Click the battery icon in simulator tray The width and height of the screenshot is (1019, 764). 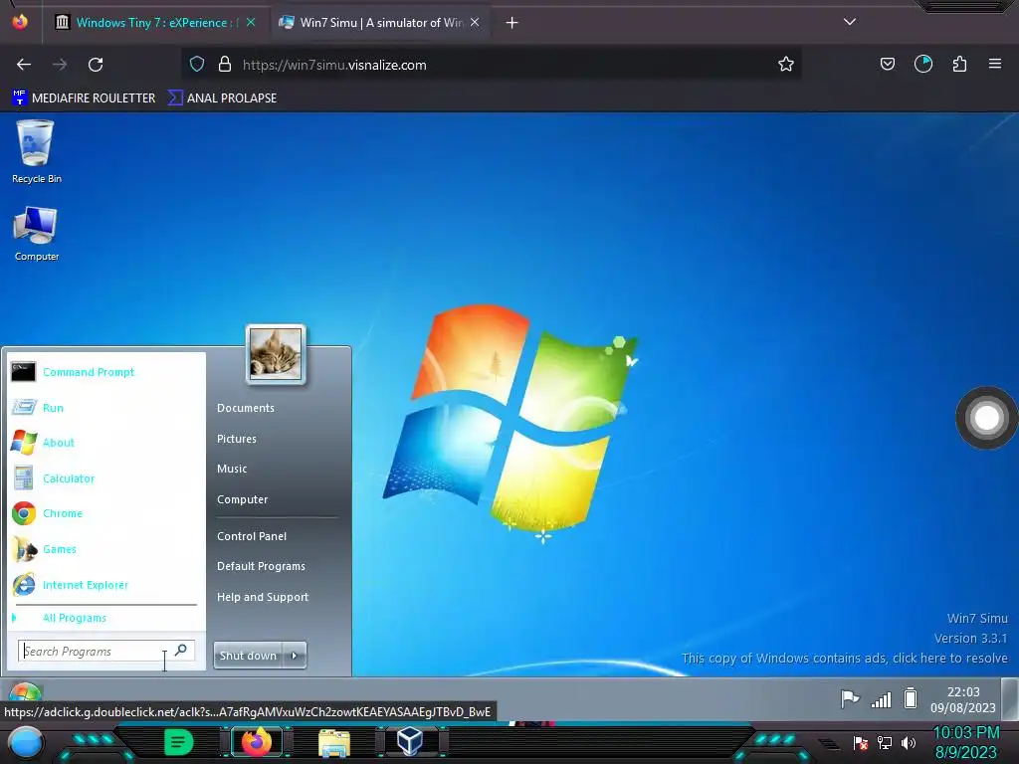click(911, 698)
